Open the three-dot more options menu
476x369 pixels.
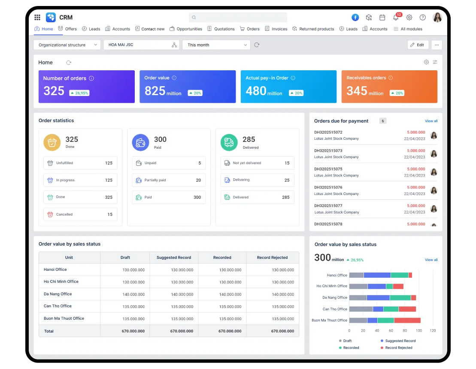click(x=437, y=45)
